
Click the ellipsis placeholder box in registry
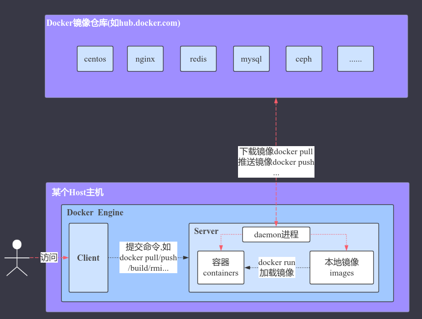pos(356,59)
